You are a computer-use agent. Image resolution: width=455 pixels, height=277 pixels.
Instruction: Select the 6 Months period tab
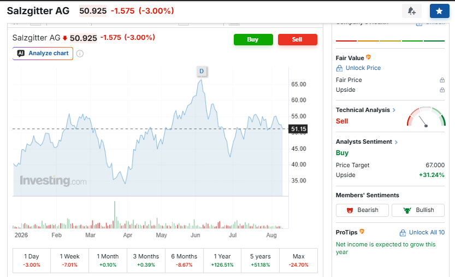coord(184,261)
